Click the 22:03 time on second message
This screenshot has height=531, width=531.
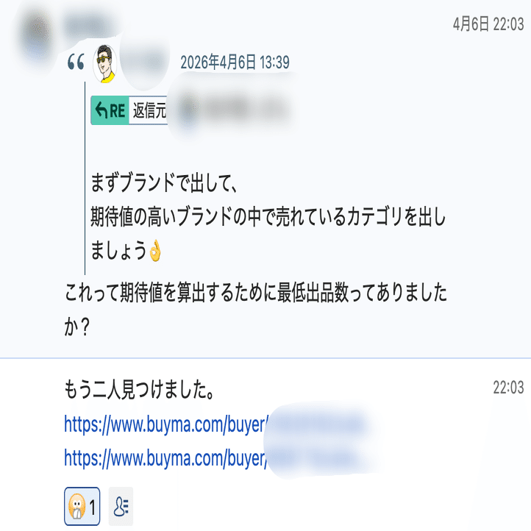coord(508,388)
